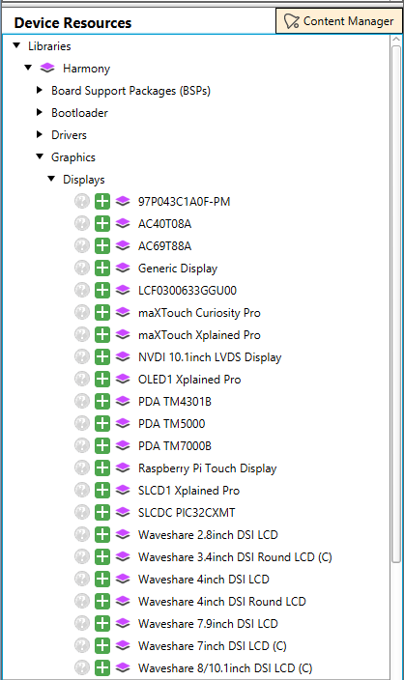Image resolution: width=404 pixels, height=680 pixels.
Task: Open help for 97P043C1A0F-PM
Action: coord(82,201)
